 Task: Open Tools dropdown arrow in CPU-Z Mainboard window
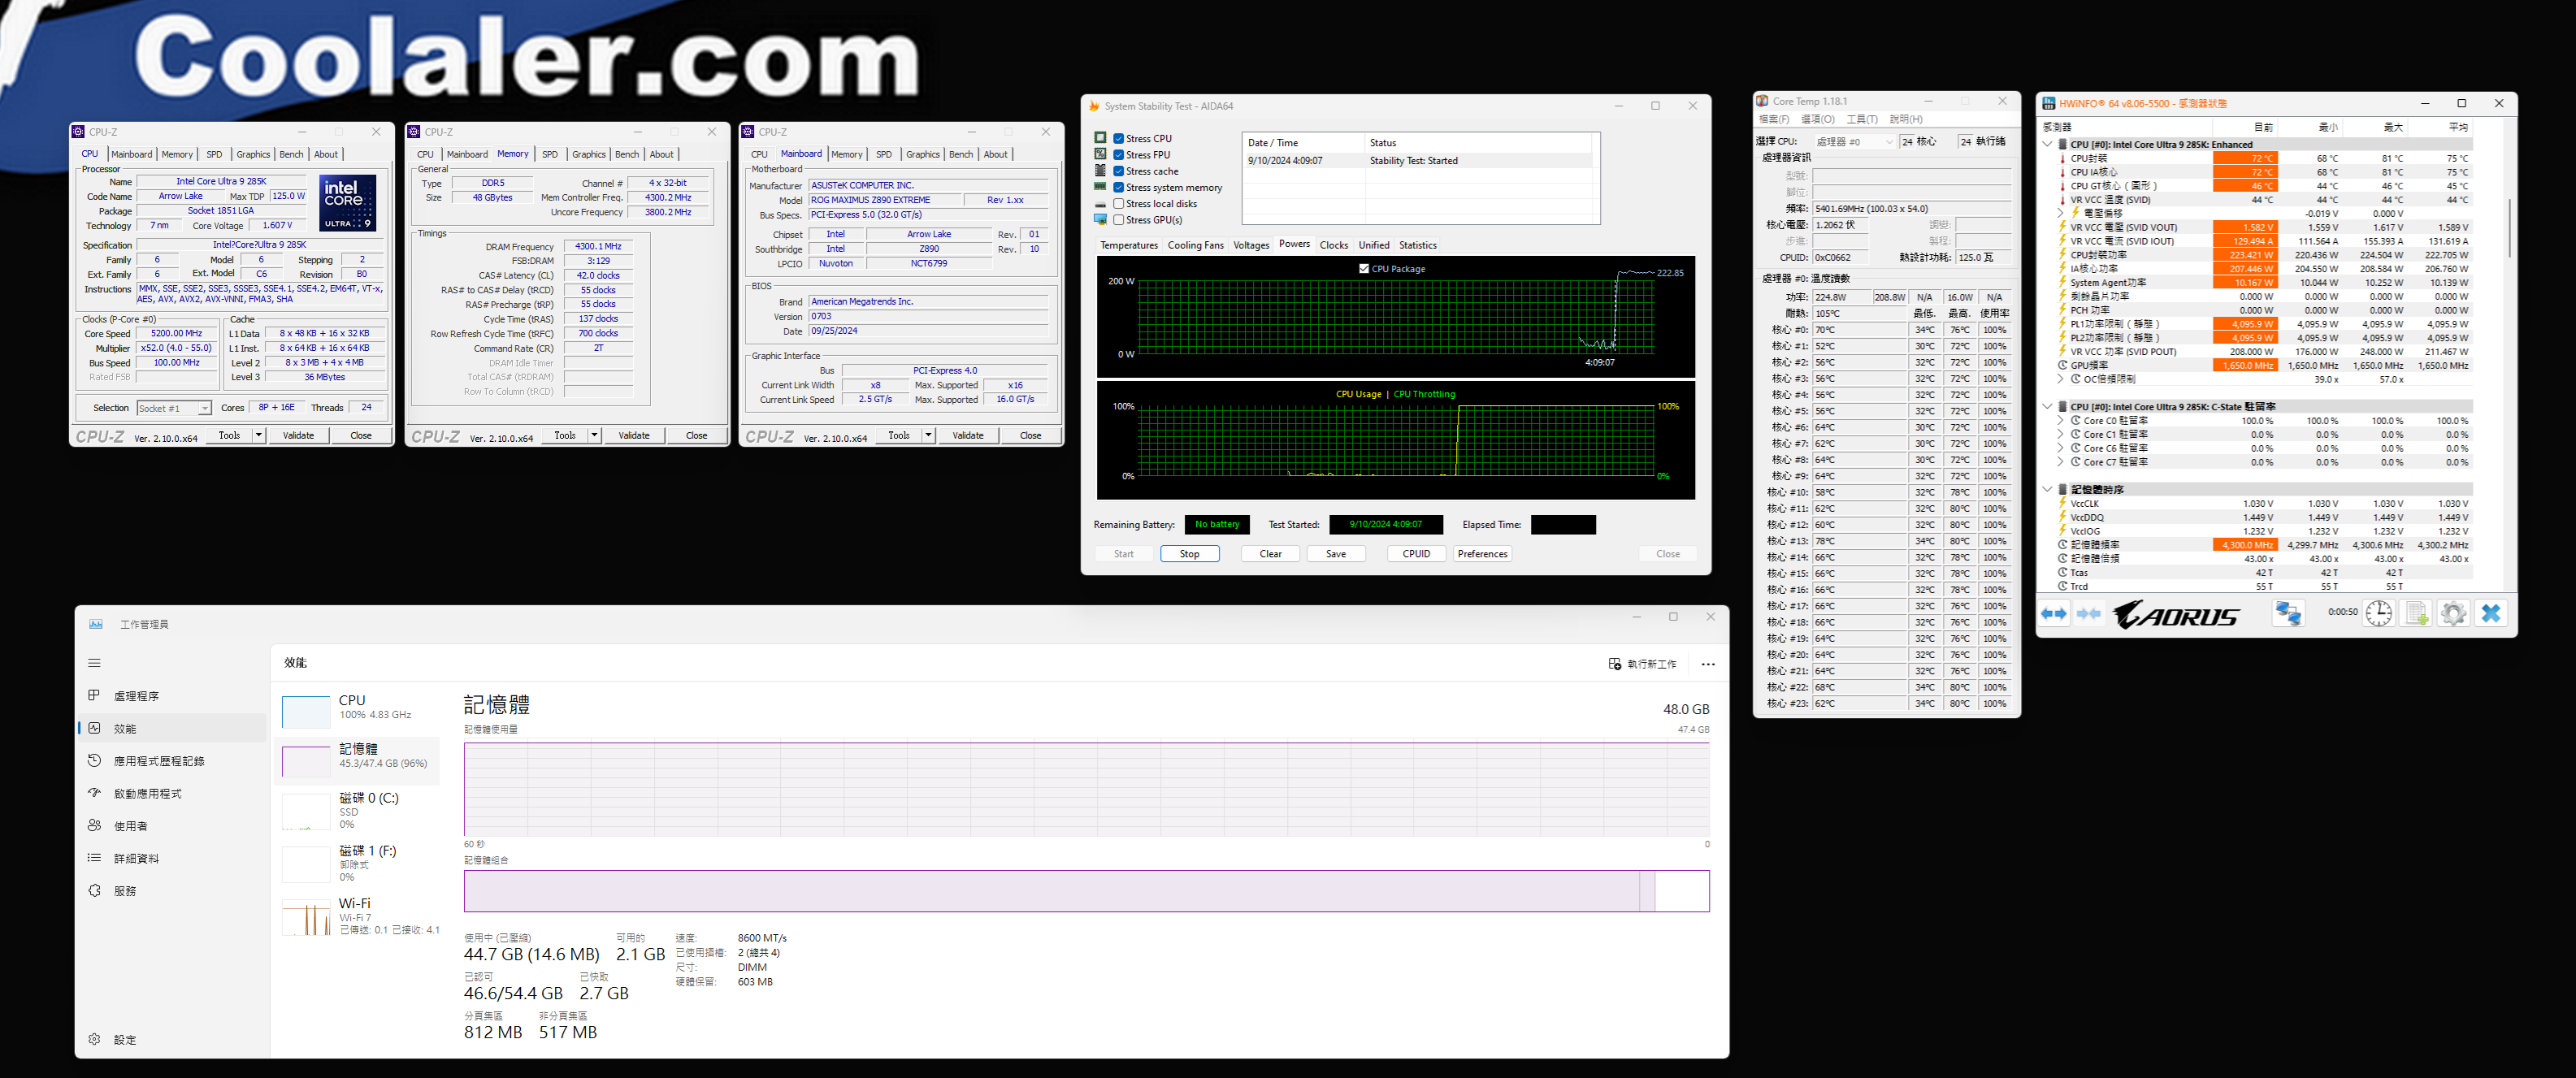tap(928, 435)
